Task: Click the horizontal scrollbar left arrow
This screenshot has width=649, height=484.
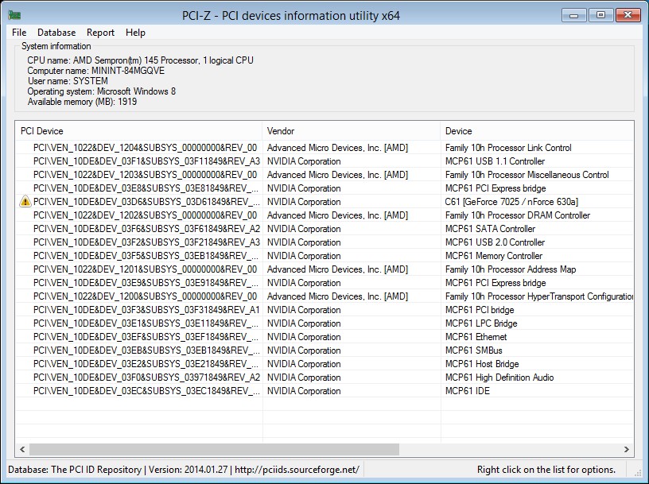Action: click(x=21, y=450)
